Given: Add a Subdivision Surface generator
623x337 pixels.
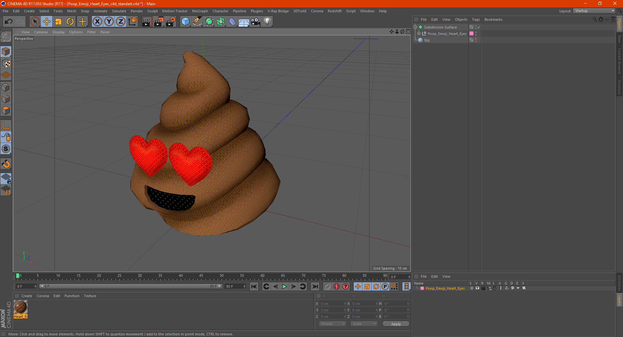Looking at the screenshot, I should [x=209, y=22].
